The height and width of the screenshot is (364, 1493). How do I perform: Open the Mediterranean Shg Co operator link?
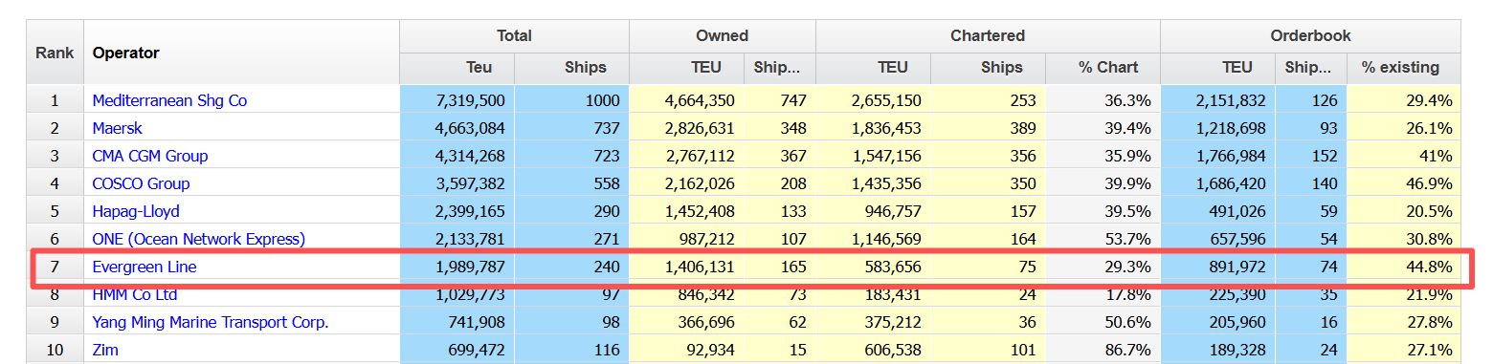169,100
